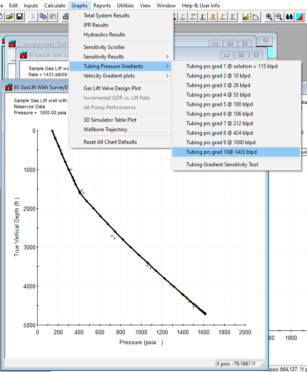Select Total System Results
307x372 pixels.
[121, 16]
